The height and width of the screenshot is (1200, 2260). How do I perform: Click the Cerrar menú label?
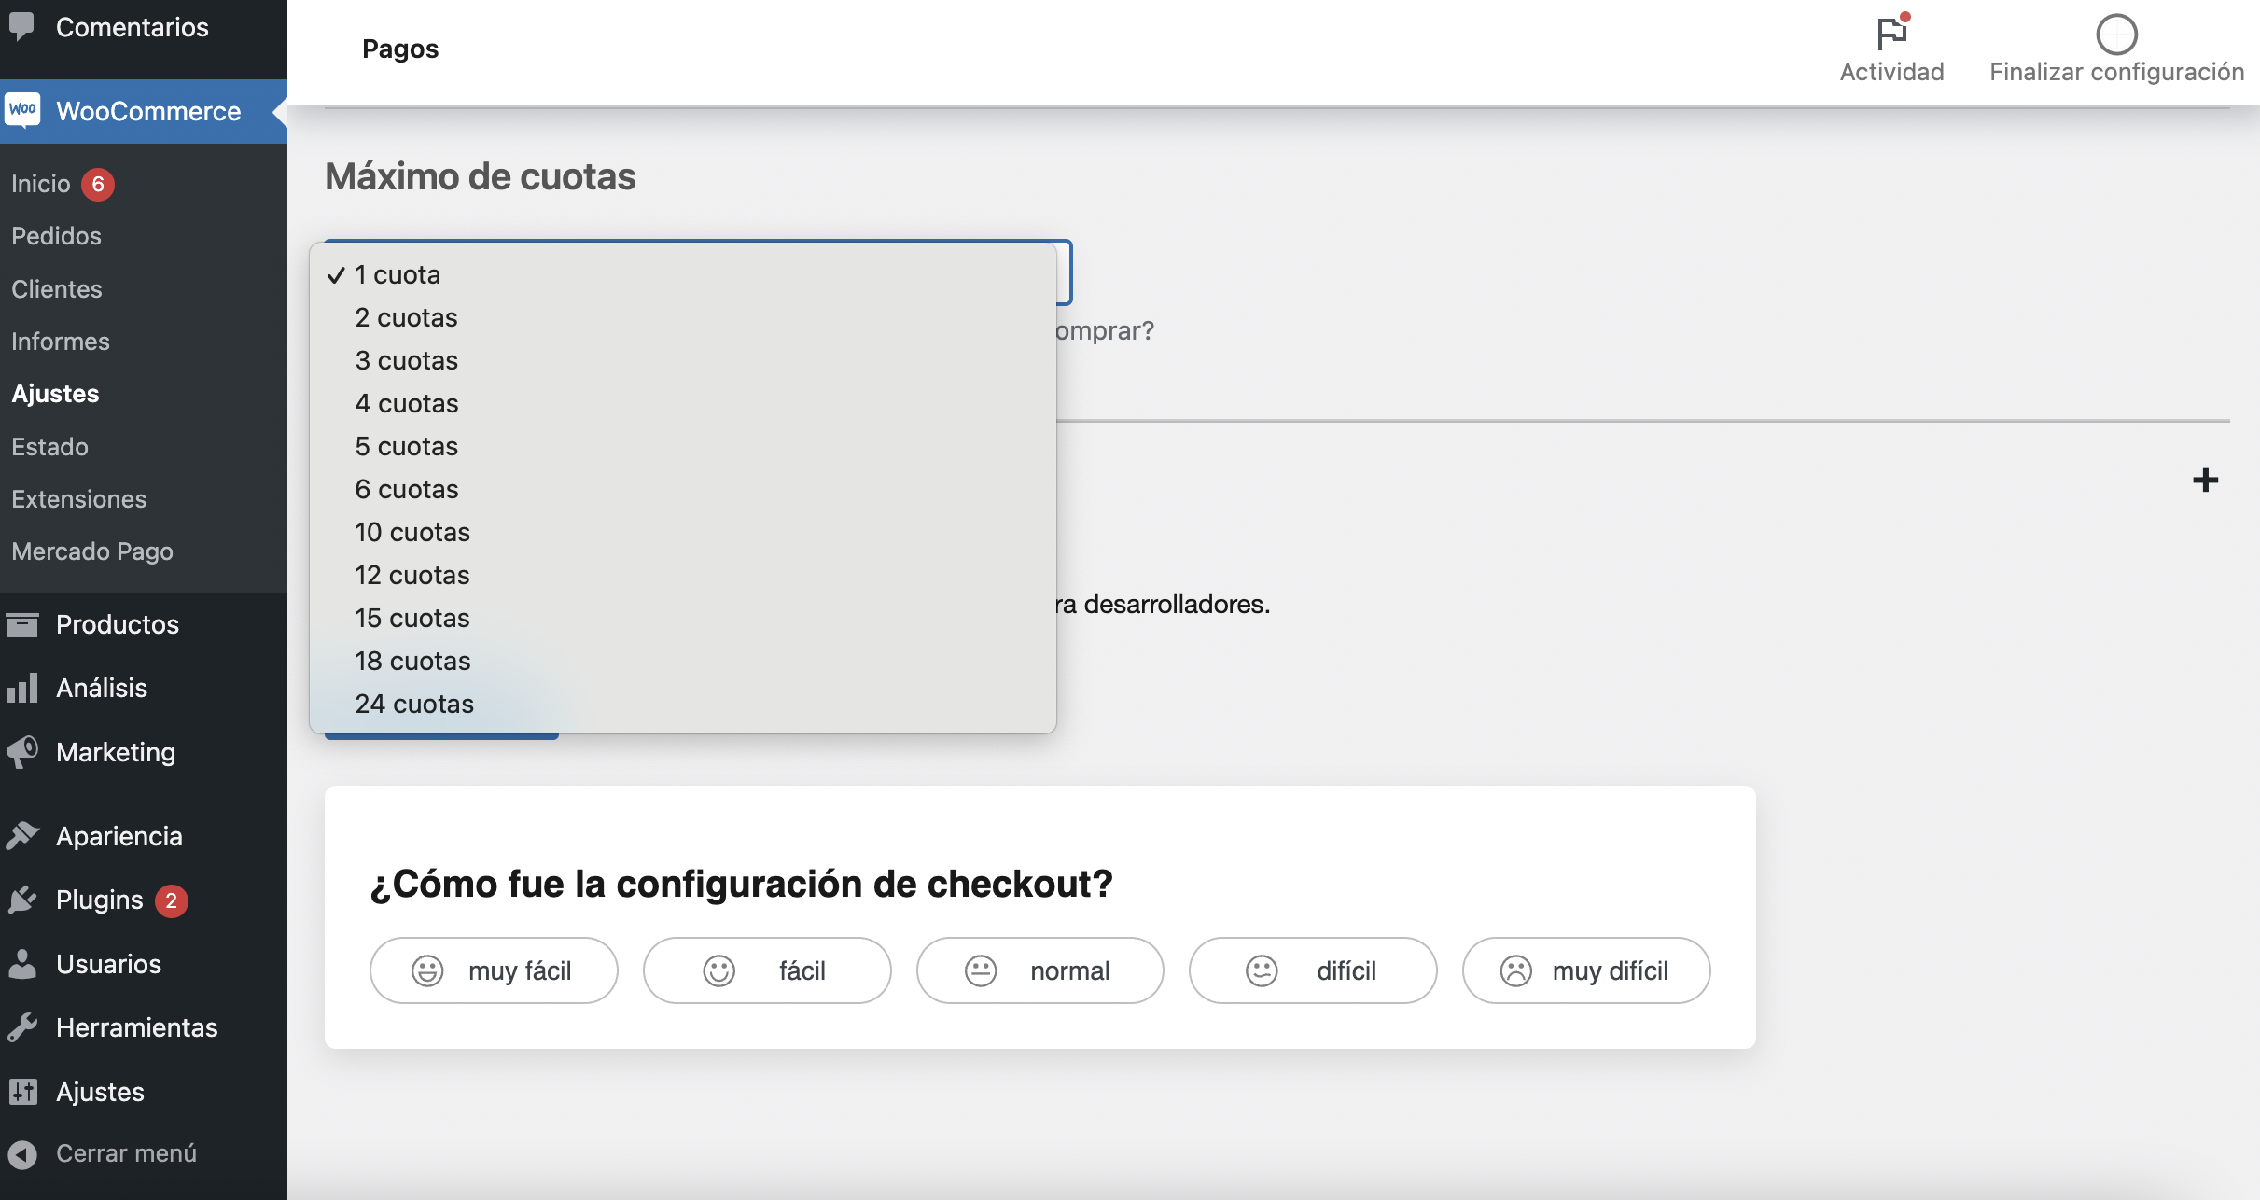tap(126, 1153)
